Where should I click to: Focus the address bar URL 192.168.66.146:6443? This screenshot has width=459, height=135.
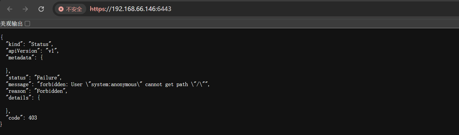coord(131,9)
